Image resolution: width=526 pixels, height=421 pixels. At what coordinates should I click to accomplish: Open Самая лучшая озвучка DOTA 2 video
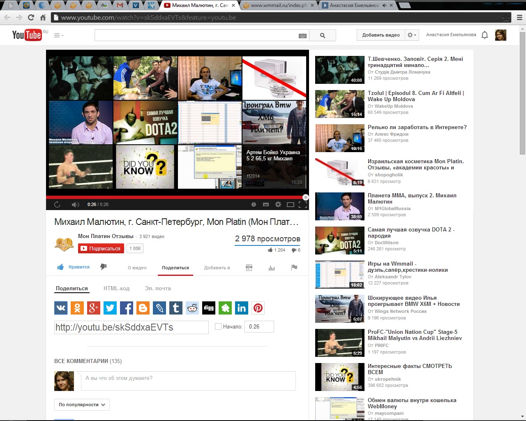tap(411, 233)
